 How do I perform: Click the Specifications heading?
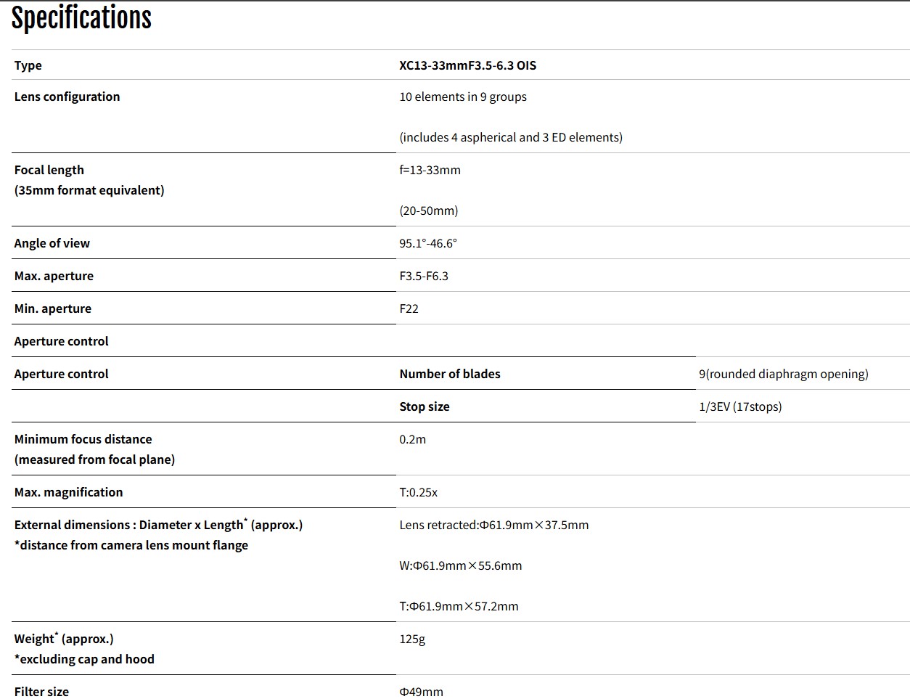point(81,18)
